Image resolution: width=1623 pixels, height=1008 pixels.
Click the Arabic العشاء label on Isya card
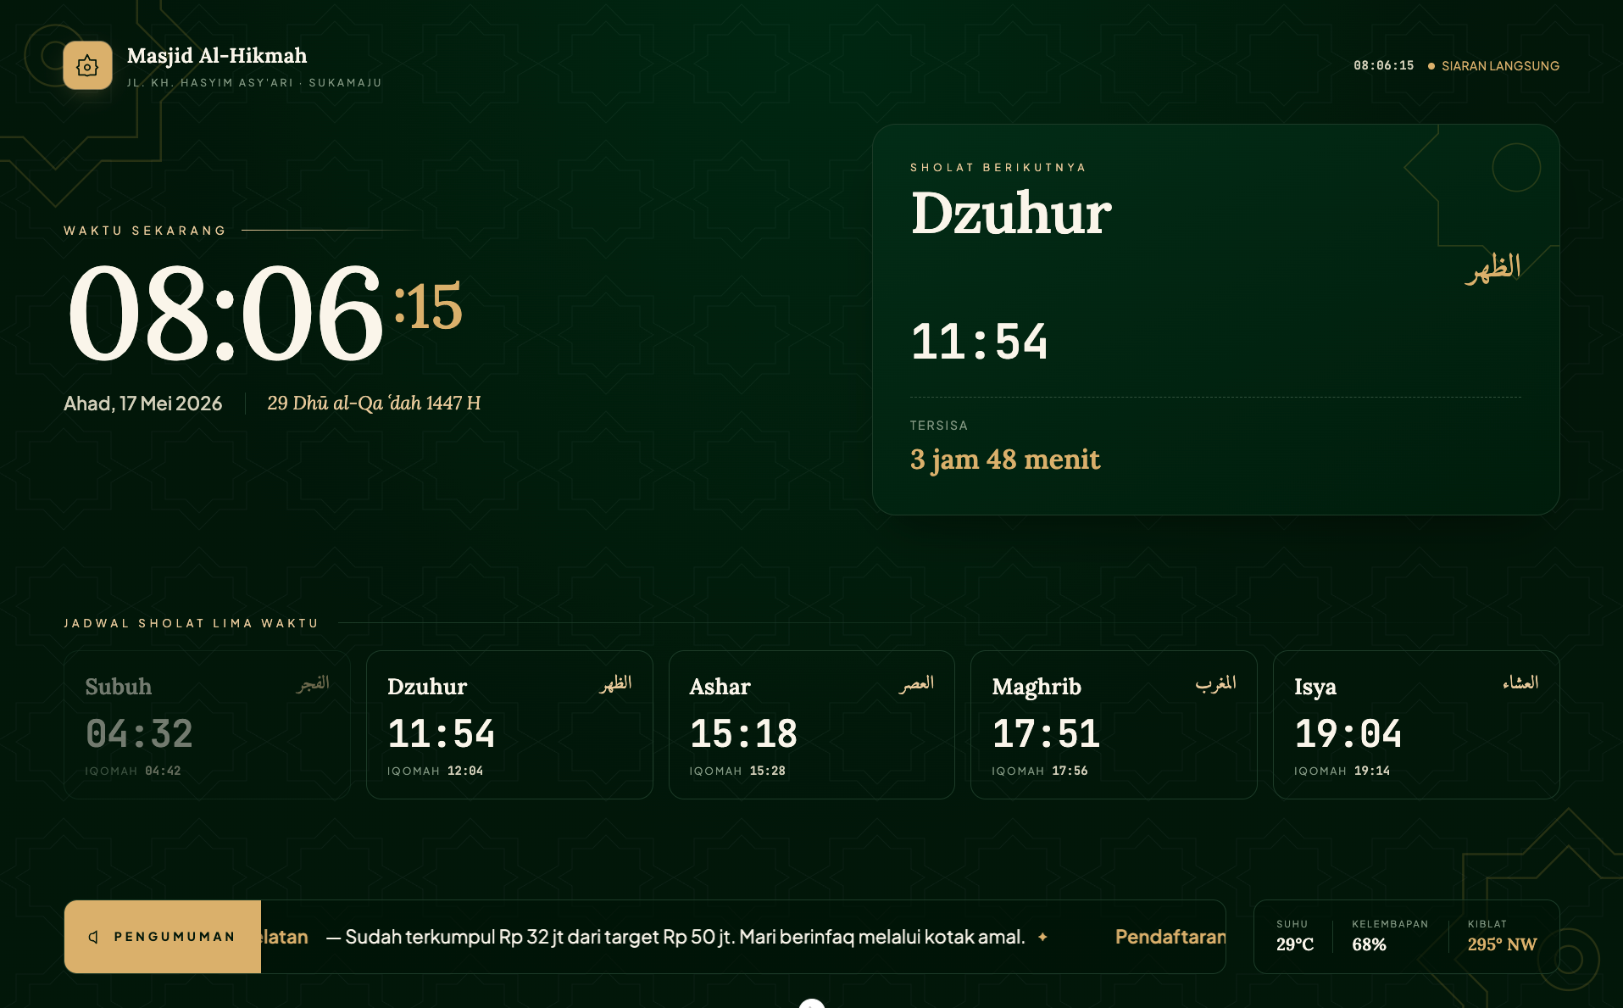(x=1520, y=683)
